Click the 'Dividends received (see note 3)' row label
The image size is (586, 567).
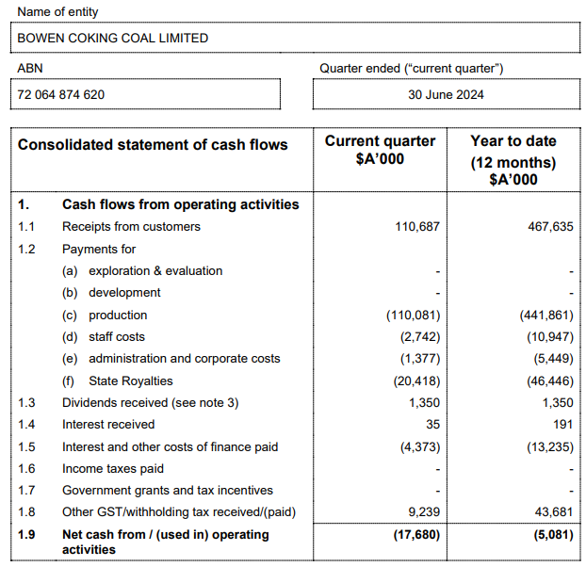tap(150, 403)
